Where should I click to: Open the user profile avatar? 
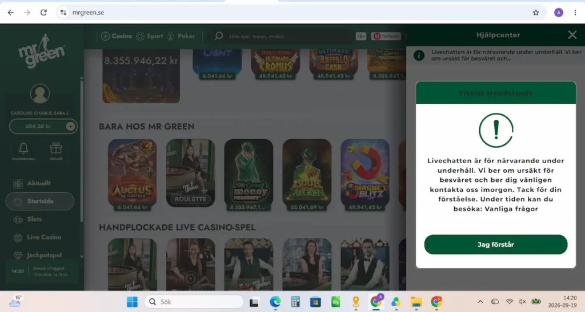tap(40, 94)
